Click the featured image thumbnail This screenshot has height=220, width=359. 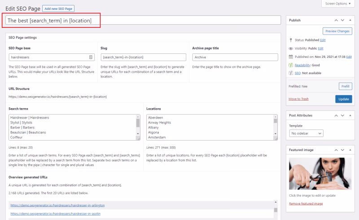click(320, 173)
